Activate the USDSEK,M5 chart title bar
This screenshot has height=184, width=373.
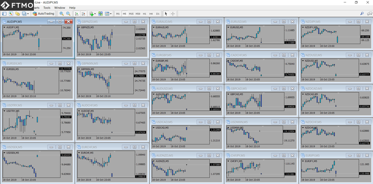37,147
